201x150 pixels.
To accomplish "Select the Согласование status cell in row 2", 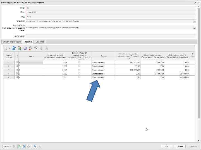I will tap(104, 66).
